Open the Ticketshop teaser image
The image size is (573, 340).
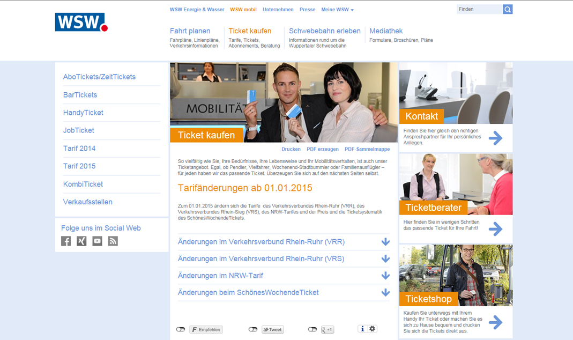(x=456, y=275)
